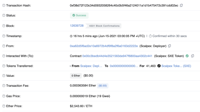Click the Scalpex token logo icon

coord(159,66)
